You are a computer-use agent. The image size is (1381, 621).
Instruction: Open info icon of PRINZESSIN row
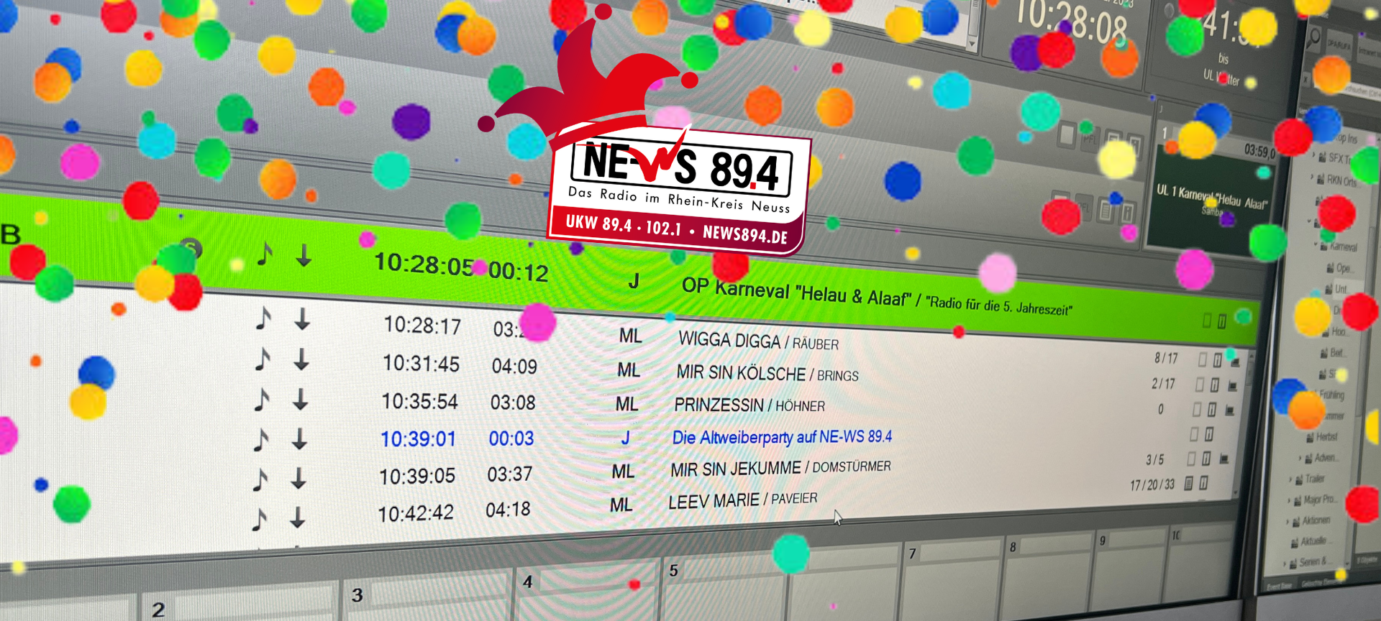tap(1212, 410)
